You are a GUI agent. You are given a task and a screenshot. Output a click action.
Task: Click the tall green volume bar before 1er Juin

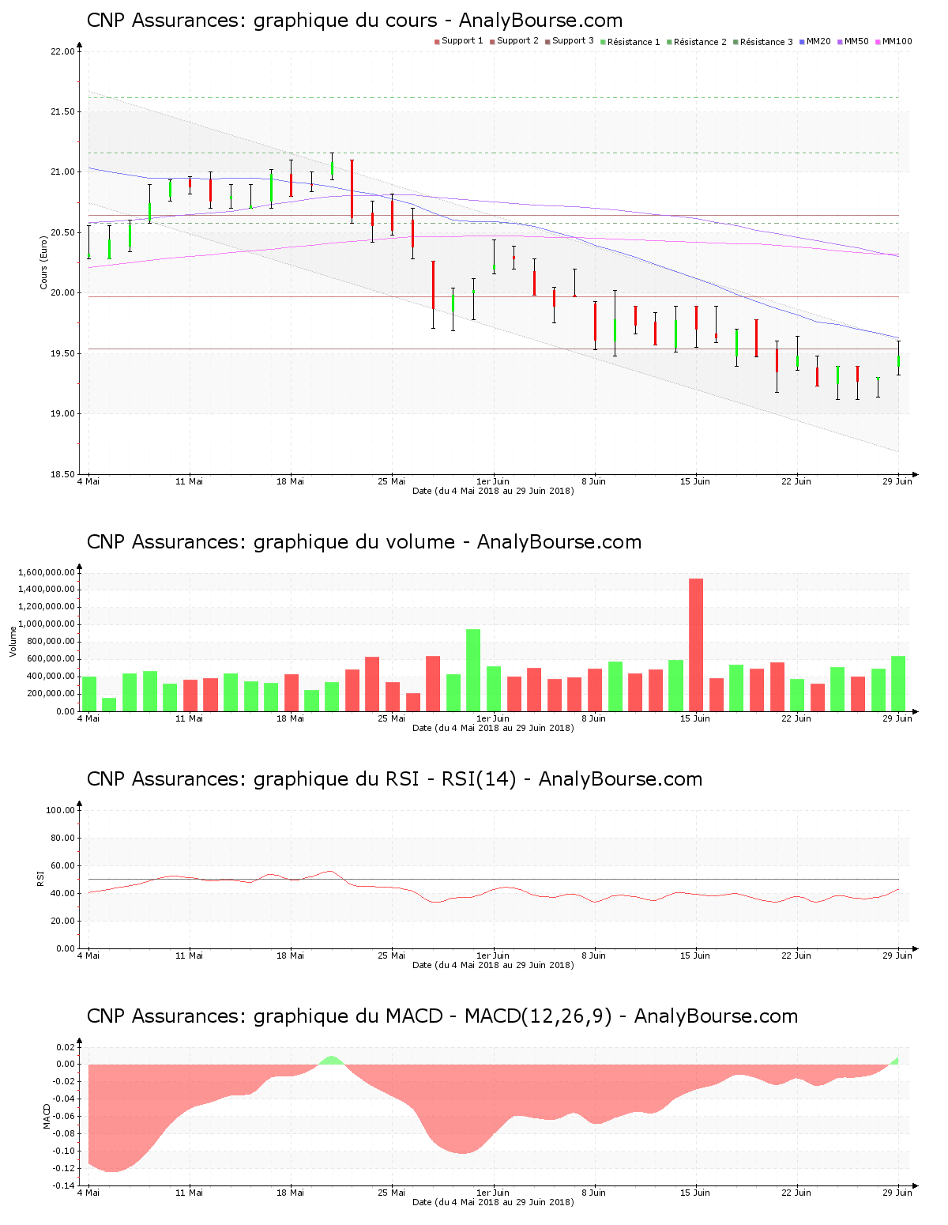tap(473, 670)
